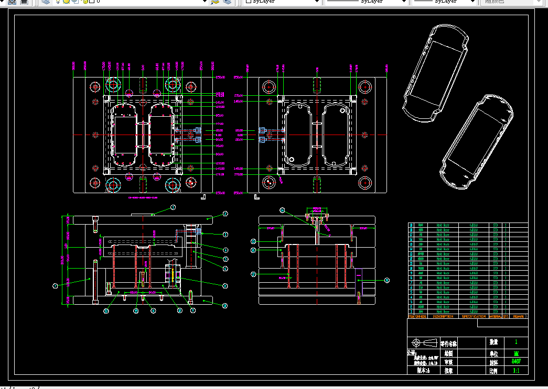Click layer 0 white color square
The width and height of the screenshot is (548, 389).
92,2
